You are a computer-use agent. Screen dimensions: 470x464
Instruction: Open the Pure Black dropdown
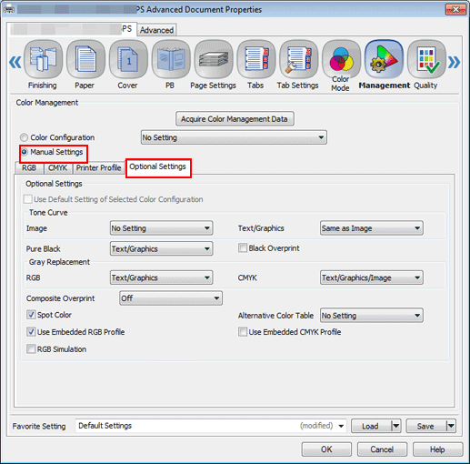click(161, 248)
